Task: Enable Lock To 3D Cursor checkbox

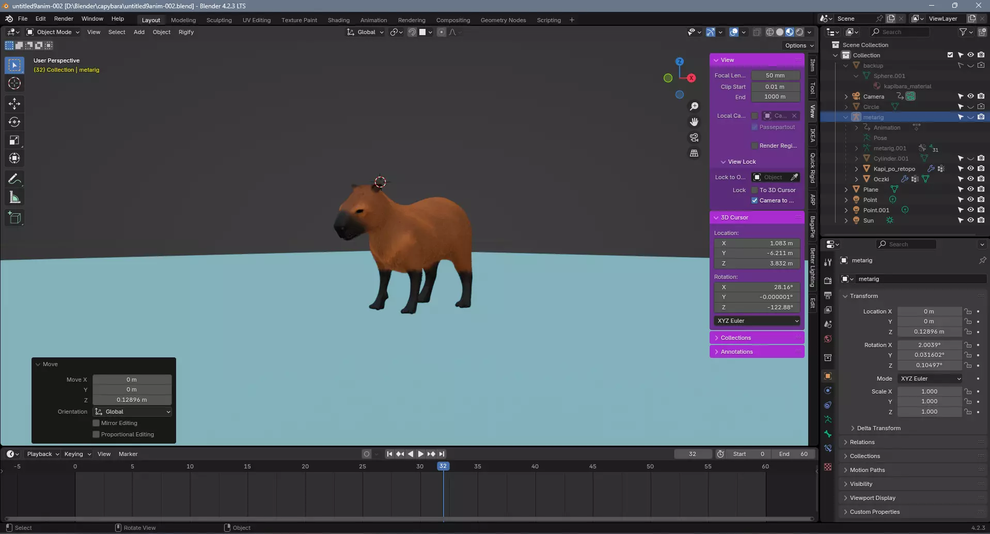Action: pos(755,190)
